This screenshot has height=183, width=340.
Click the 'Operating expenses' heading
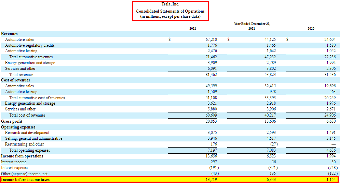[18, 127]
